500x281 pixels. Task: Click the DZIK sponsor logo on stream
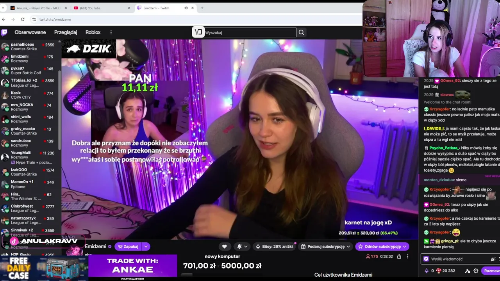pos(89,49)
